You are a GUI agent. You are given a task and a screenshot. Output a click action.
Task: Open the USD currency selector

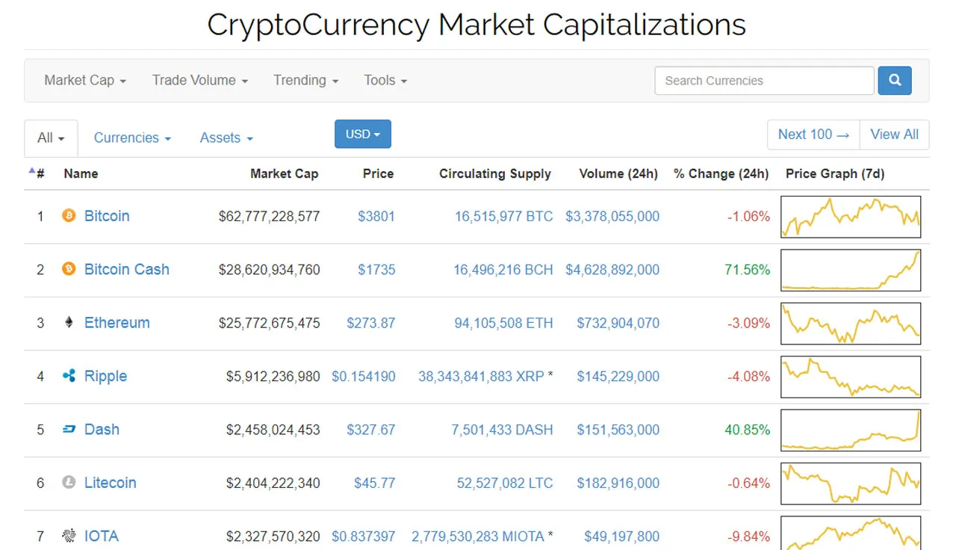363,134
